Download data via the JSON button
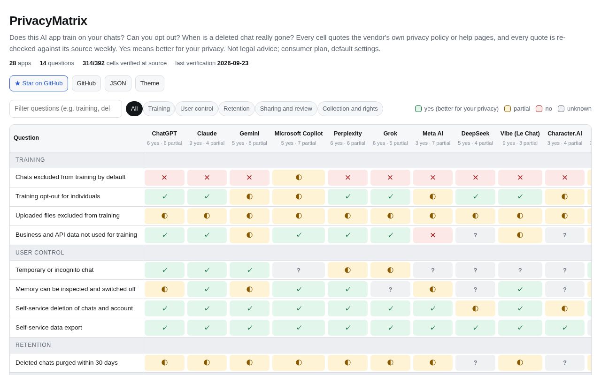 118,83
